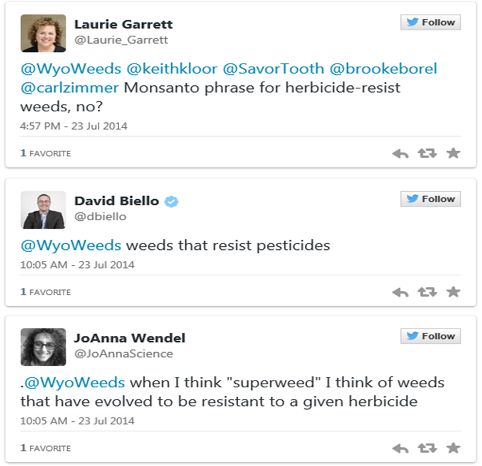Open Laurie Garrett's profile photo
The height and width of the screenshot is (466, 482).
(x=43, y=33)
